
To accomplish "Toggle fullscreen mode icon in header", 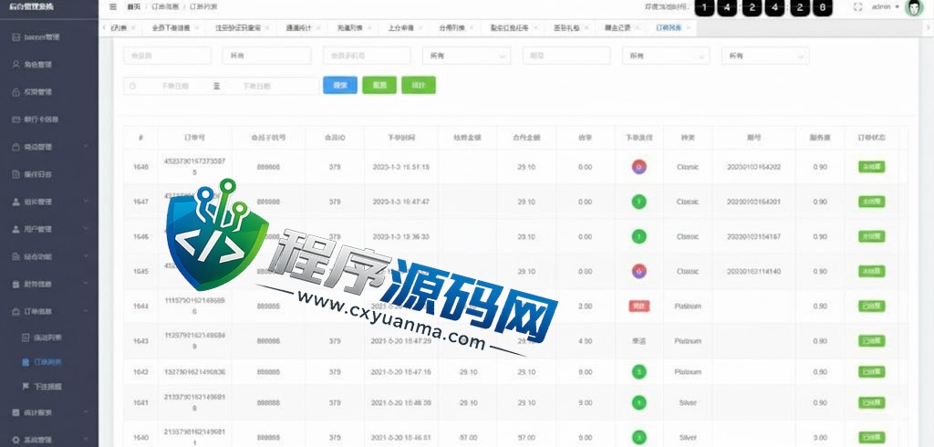I will [x=857, y=7].
